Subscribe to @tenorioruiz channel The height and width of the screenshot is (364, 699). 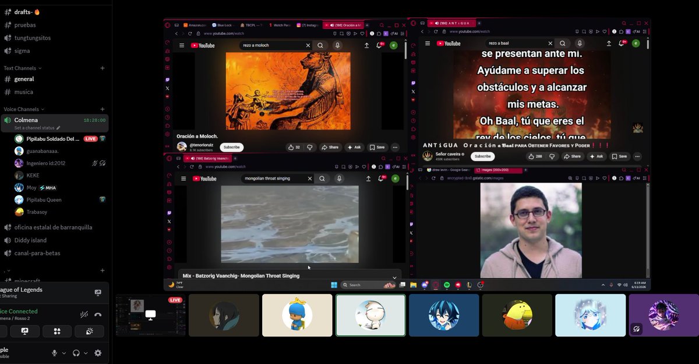tap(232, 147)
